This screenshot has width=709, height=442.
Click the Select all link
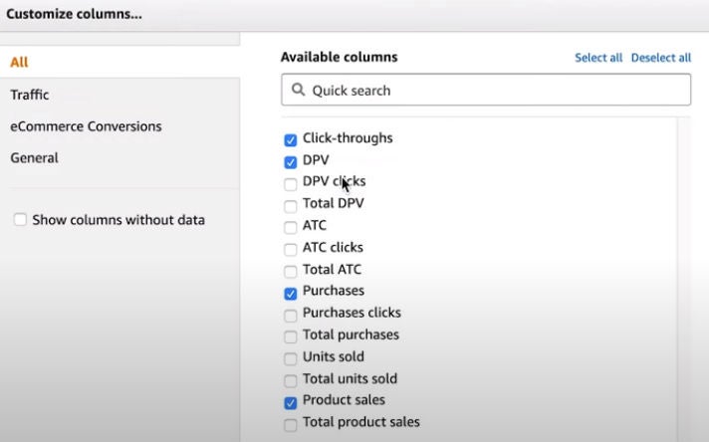click(x=598, y=58)
